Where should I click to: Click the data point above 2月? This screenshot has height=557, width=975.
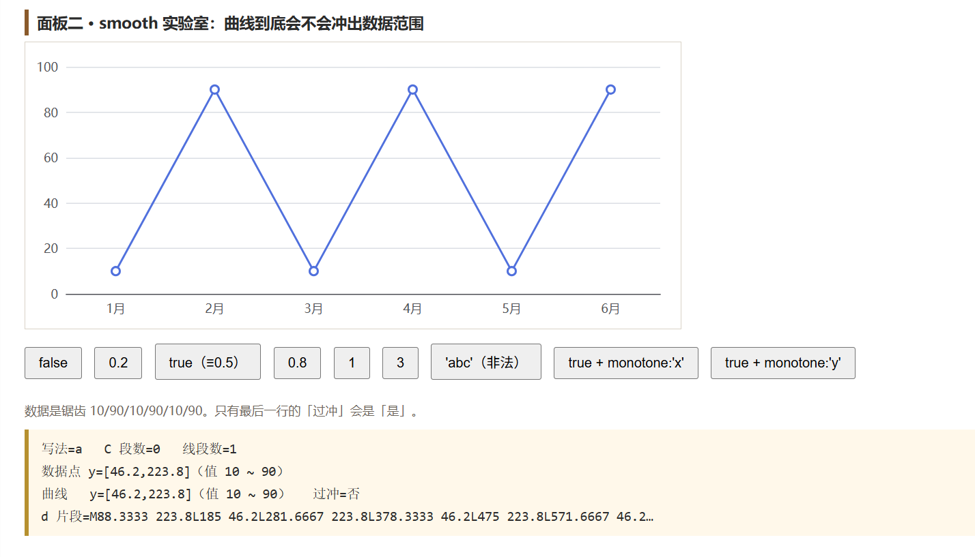pyautogui.click(x=214, y=90)
